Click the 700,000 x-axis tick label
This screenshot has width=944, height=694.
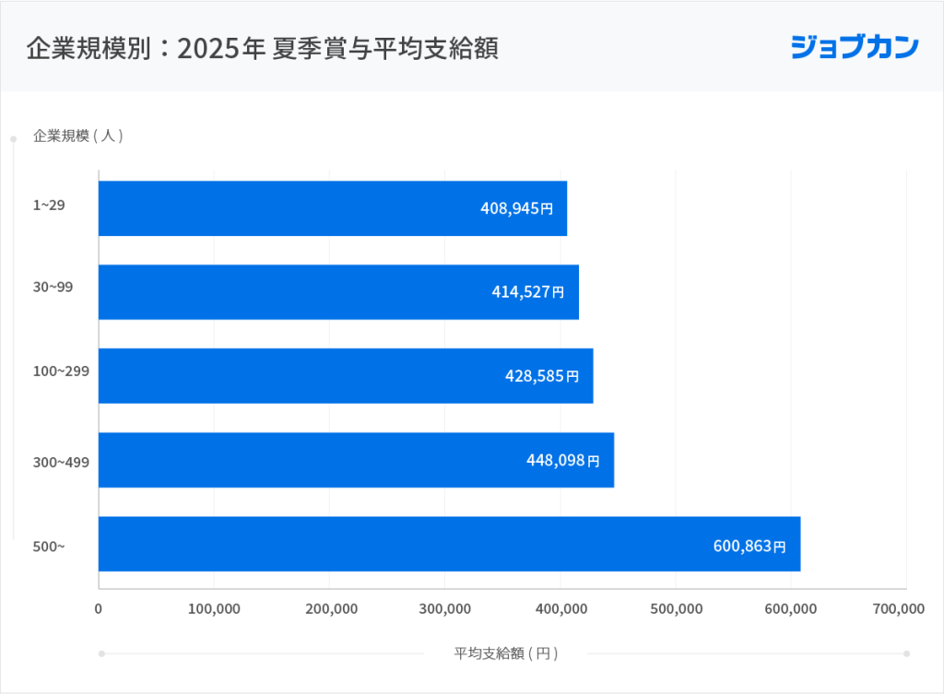pyautogui.click(x=899, y=609)
